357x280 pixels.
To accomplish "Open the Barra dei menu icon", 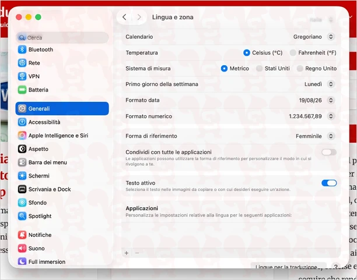I will pyautogui.click(x=22, y=162).
